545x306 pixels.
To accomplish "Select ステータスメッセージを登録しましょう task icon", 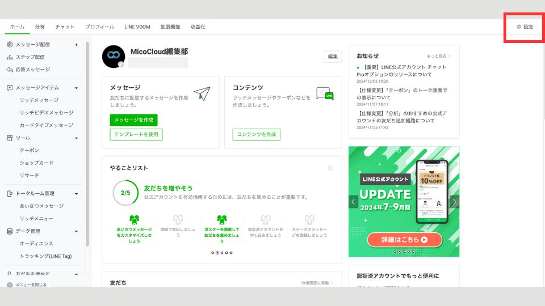I will coord(309,219).
